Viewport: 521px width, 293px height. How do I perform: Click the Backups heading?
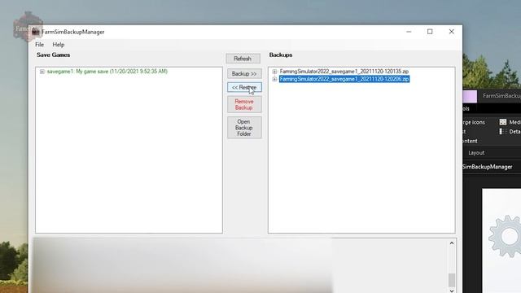(x=281, y=55)
